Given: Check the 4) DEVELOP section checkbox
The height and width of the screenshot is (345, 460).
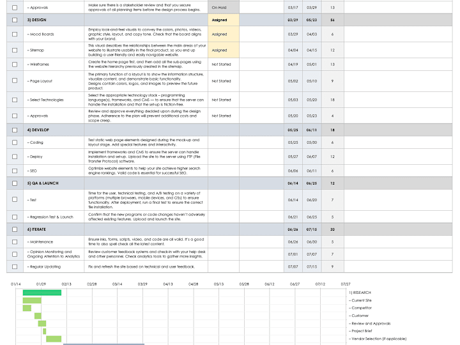Looking at the screenshot, I should click(15, 130).
